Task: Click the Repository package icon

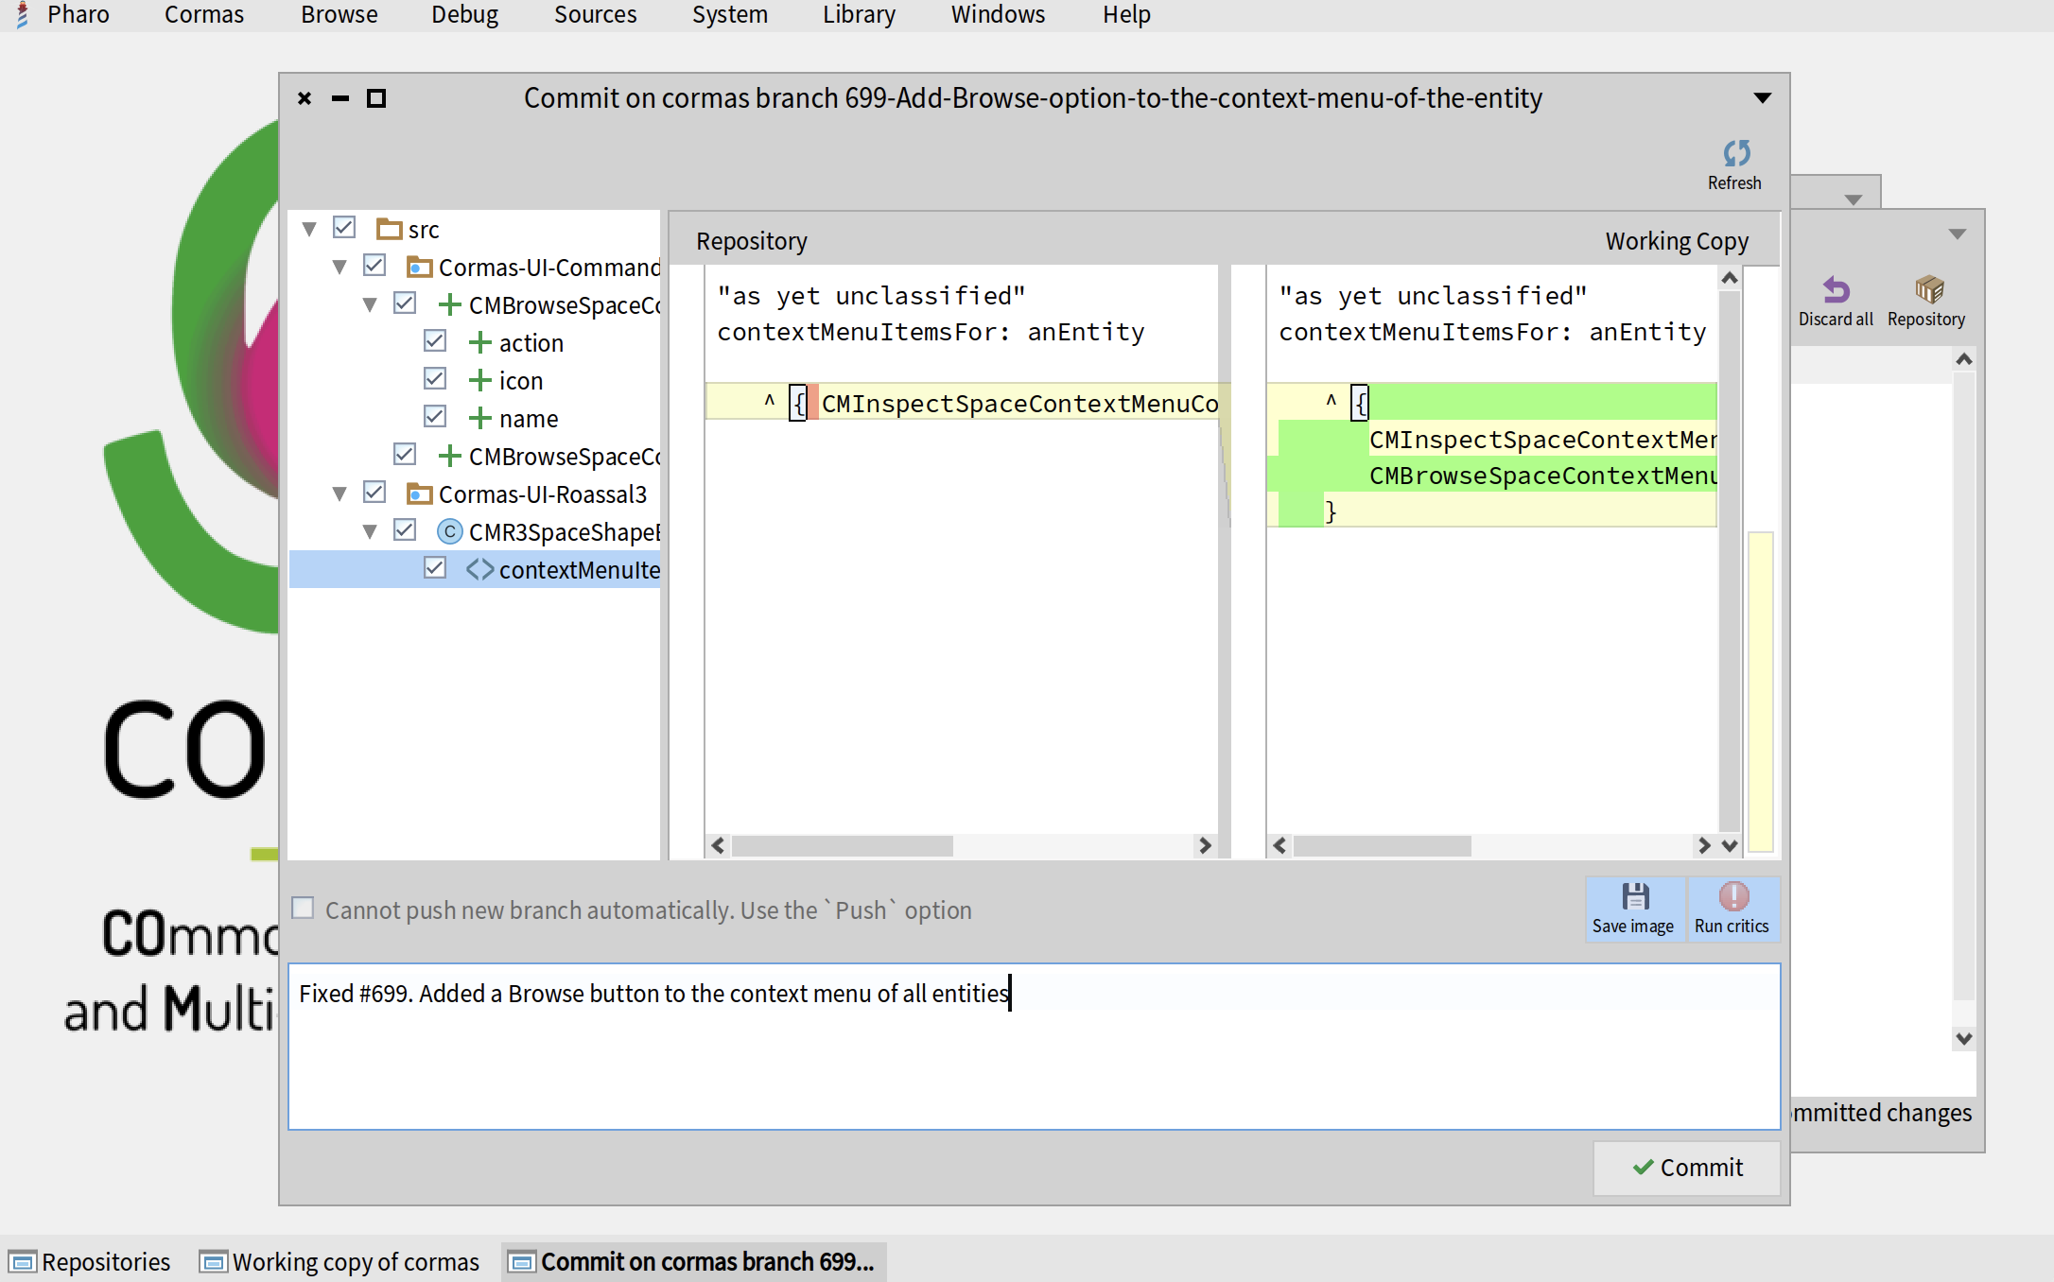Action: coord(1928,290)
